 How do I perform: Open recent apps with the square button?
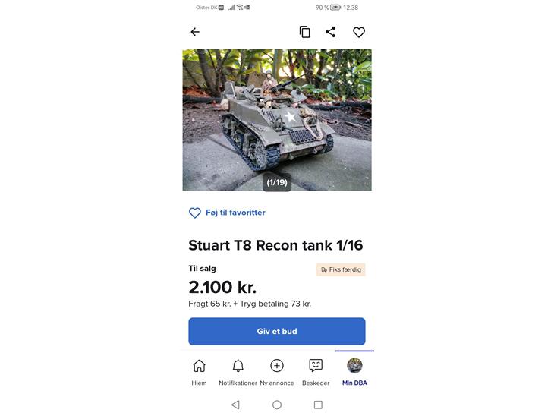tap(318, 405)
